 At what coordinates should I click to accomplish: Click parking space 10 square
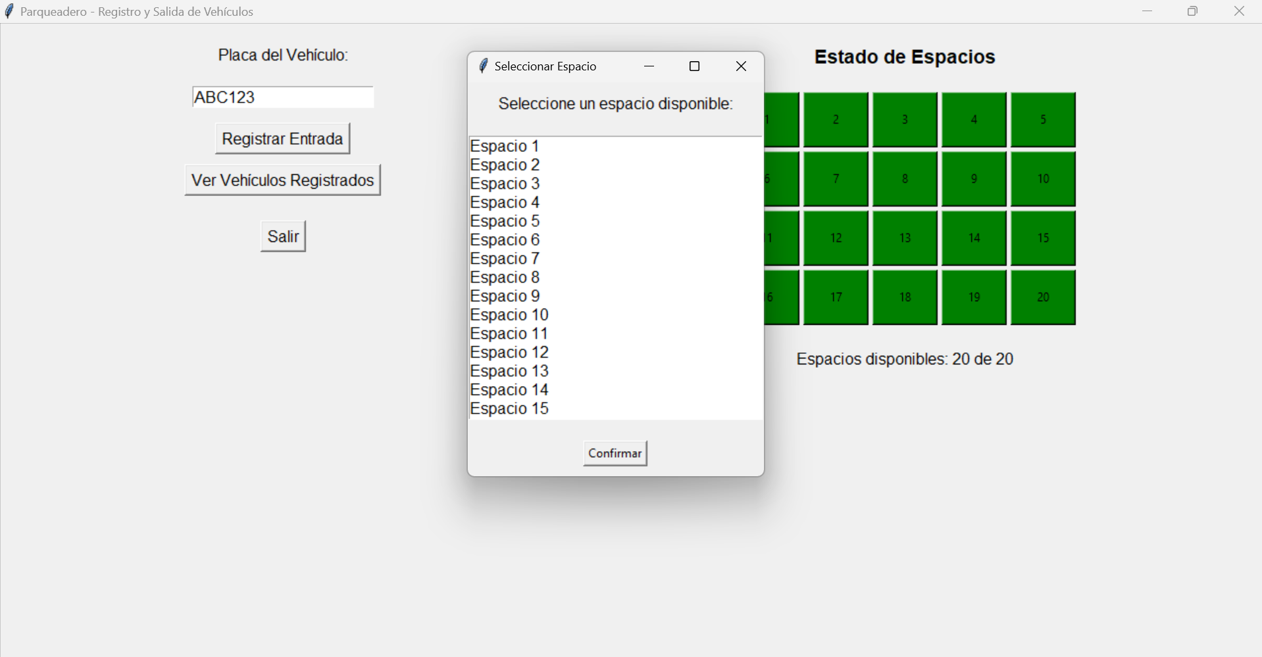coord(1043,179)
